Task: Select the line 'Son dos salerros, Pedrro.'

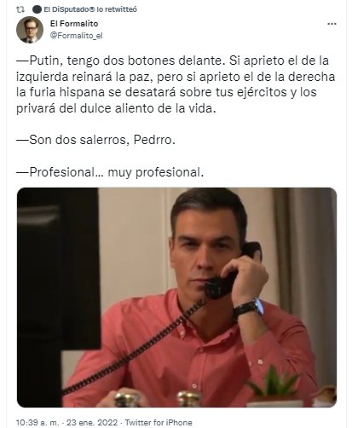Action: pos(95,140)
